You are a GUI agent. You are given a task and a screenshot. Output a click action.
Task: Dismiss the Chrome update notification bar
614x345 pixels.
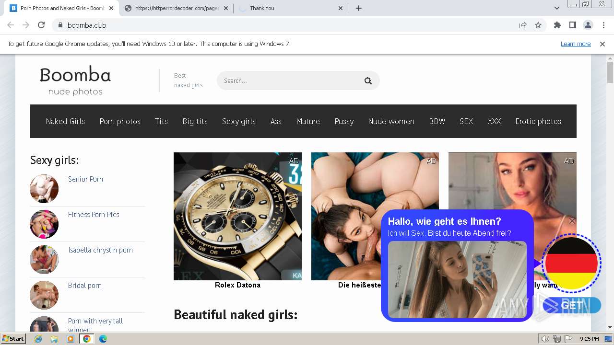click(602, 44)
